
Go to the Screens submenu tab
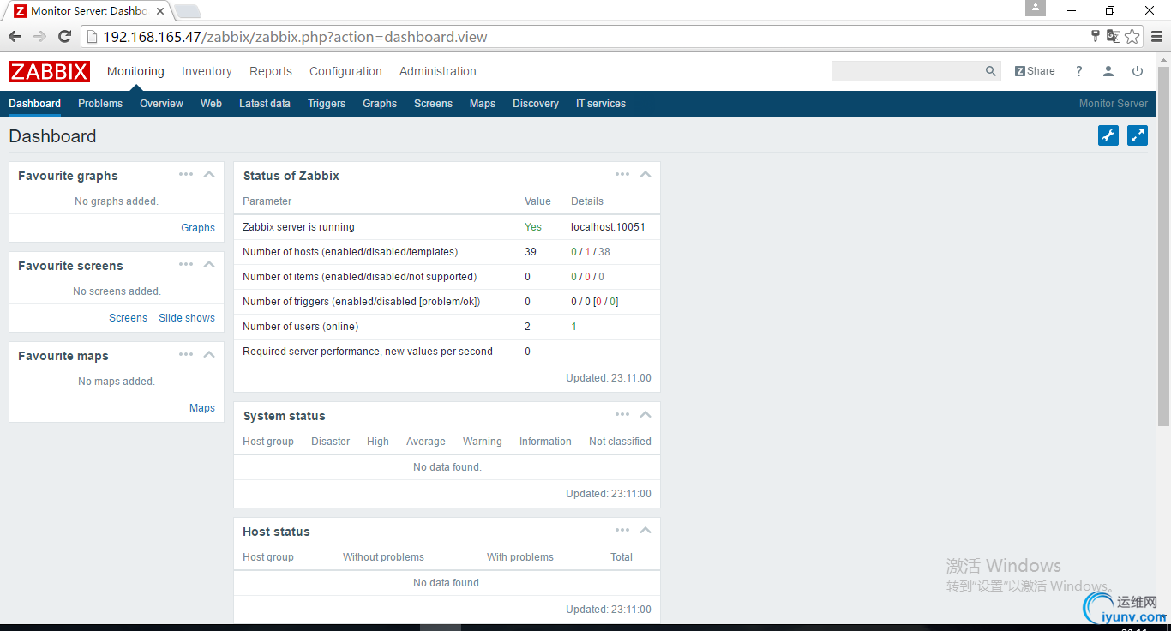tap(433, 104)
